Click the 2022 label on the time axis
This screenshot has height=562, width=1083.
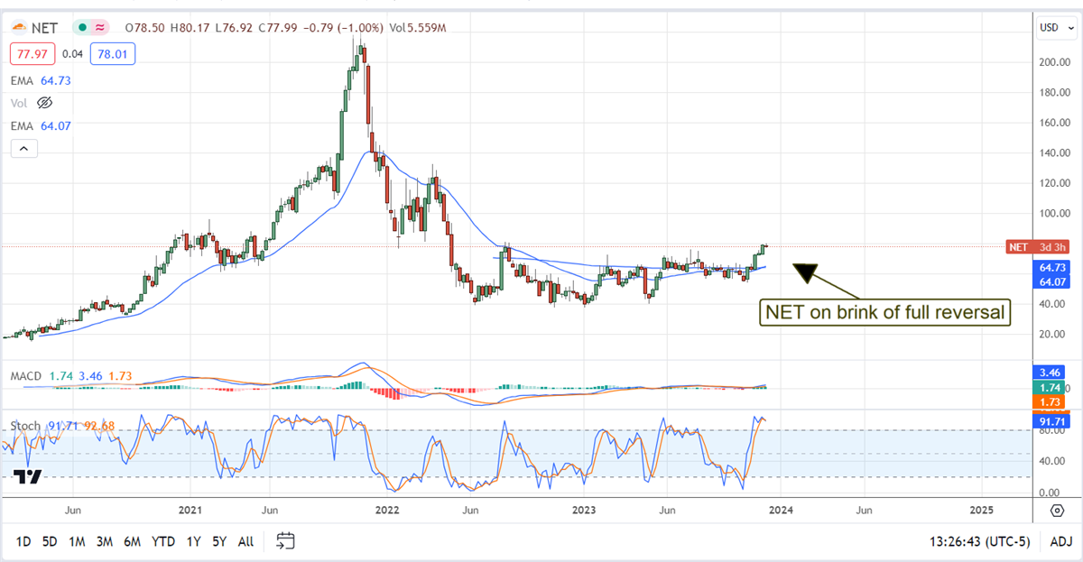386,511
